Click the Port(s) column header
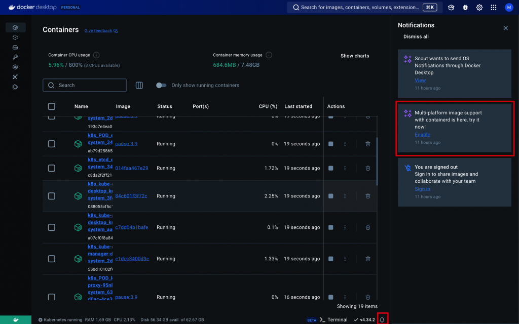This screenshot has width=519, height=324. [201, 106]
